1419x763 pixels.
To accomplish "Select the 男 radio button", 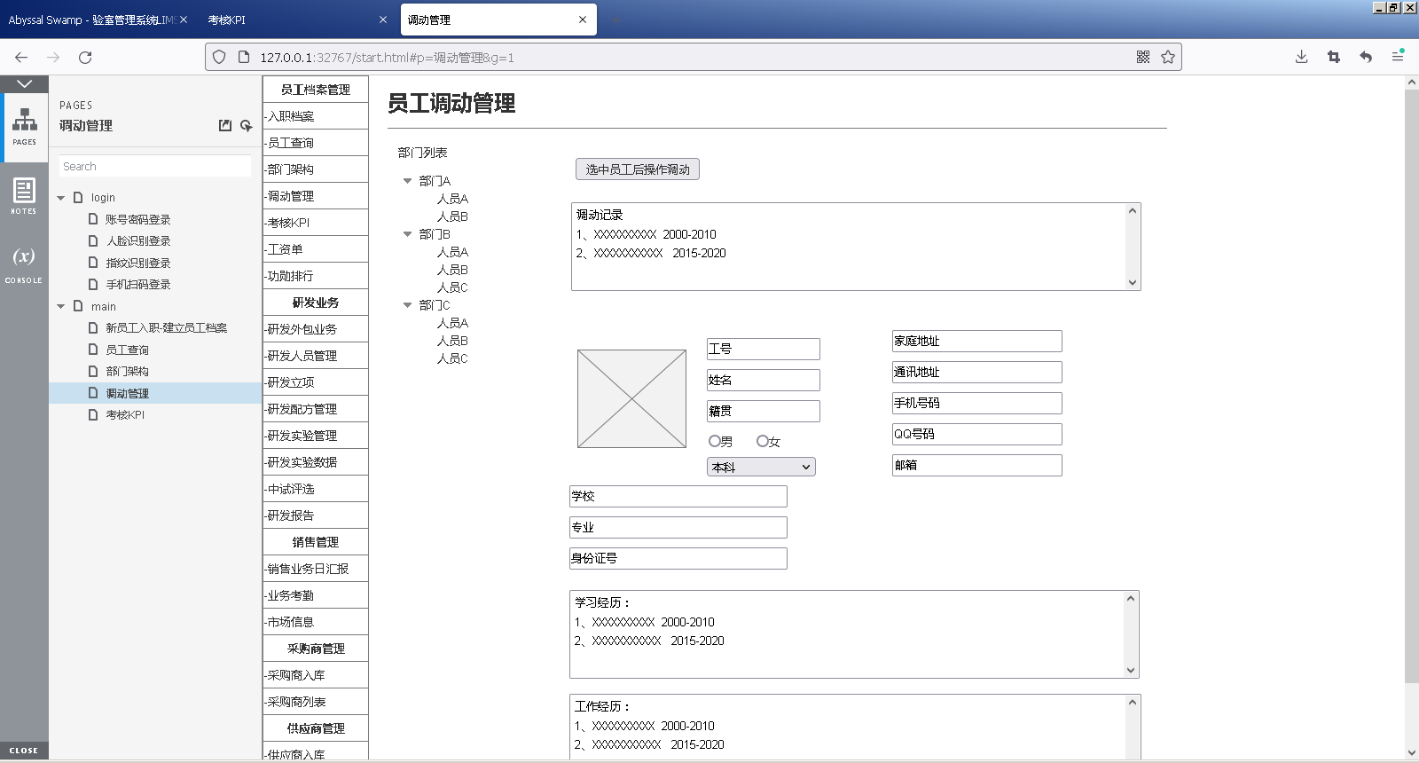I will (x=715, y=441).
